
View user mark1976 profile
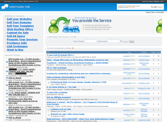click(127, 78)
